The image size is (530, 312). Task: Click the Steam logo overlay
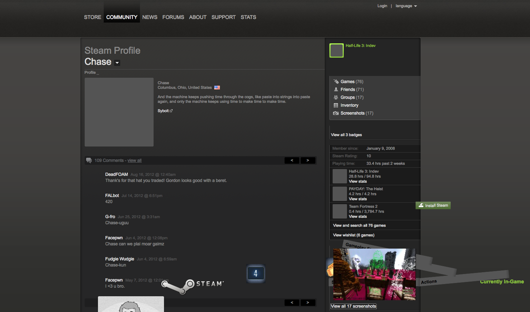[193, 285]
